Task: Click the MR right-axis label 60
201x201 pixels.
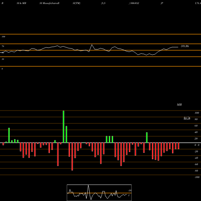Action: (196, 126)
